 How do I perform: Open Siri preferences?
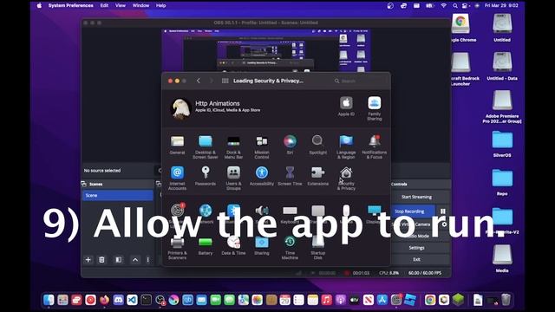(290, 145)
